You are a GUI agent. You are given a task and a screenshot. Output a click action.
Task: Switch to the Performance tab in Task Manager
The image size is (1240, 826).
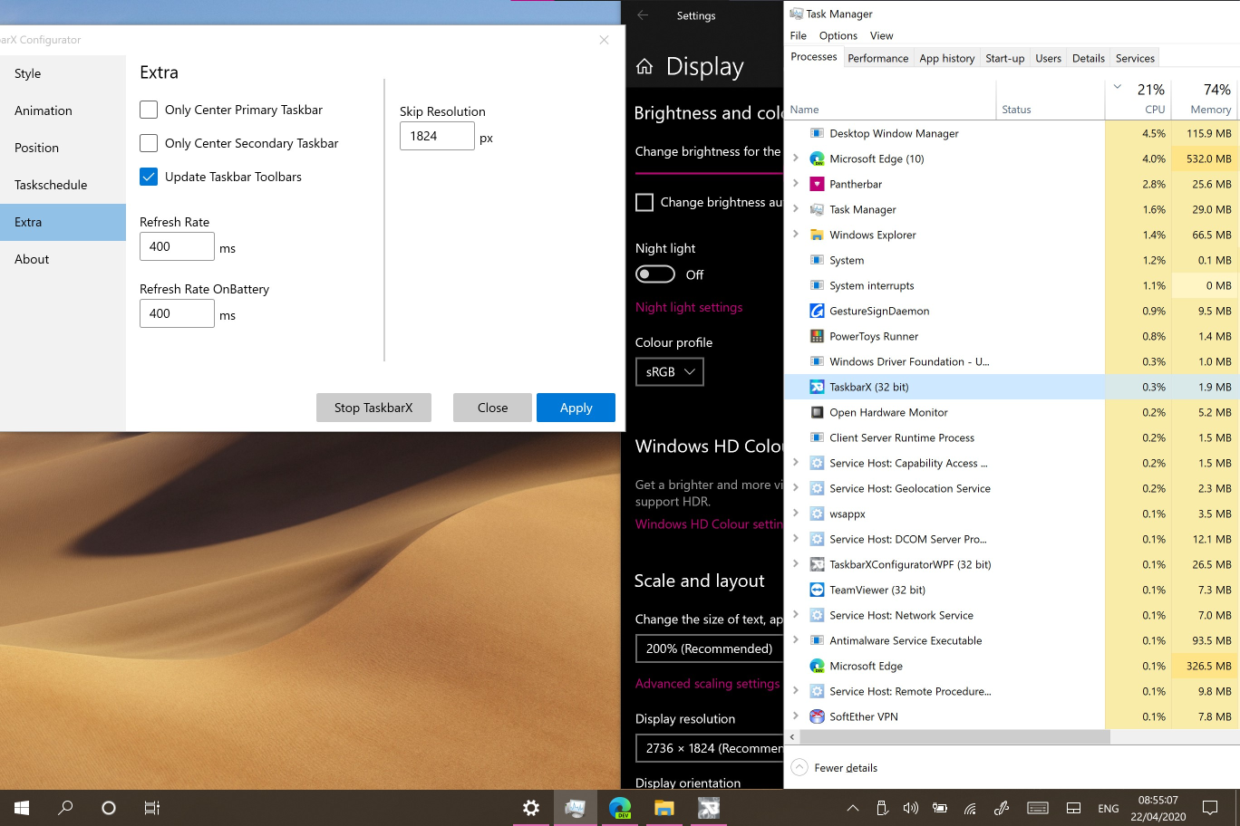[x=877, y=57]
